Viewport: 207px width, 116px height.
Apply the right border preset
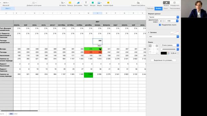pyautogui.click(x=157, y=49)
